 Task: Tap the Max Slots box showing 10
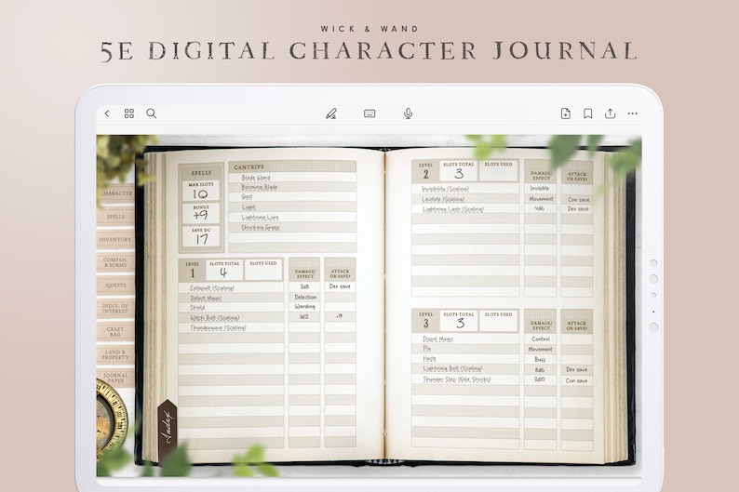pos(201,192)
